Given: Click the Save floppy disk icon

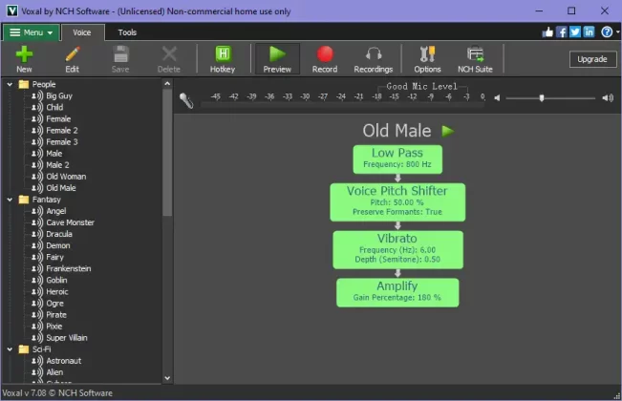Looking at the screenshot, I should tap(120, 54).
